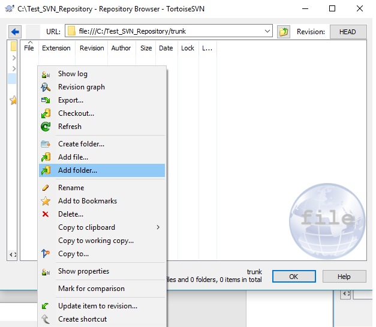Click the Add to Bookmarks star icon
Screen dimensions: 376x327
(x=46, y=201)
